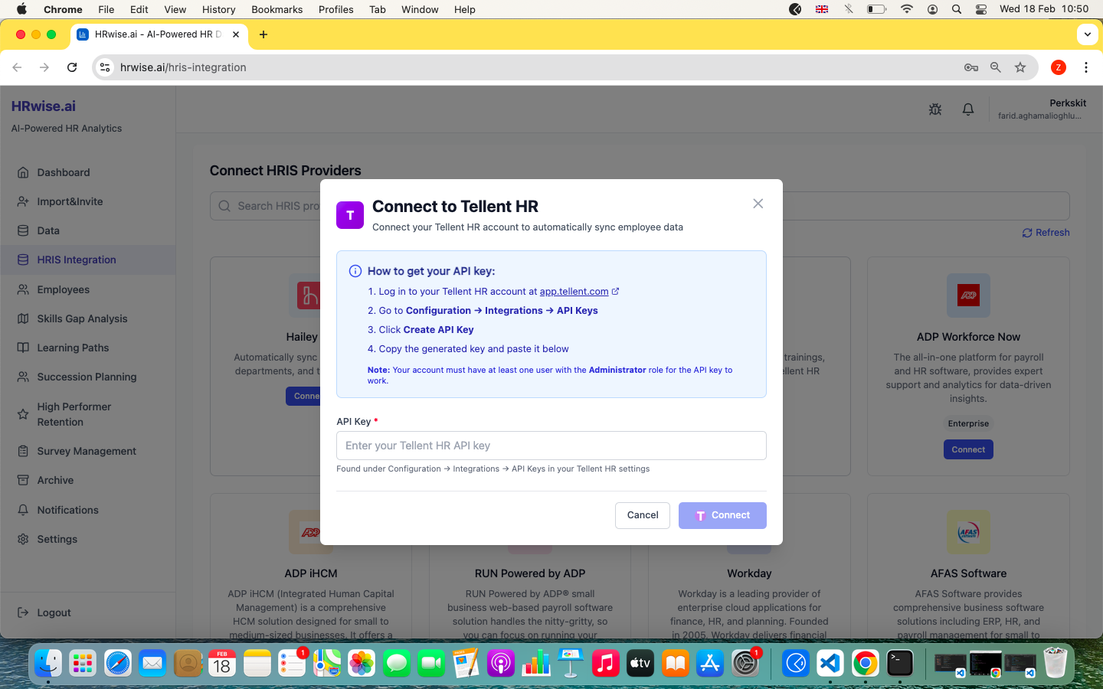Open the Profiles menu
The height and width of the screenshot is (689, 1103).
click(336, 9)
